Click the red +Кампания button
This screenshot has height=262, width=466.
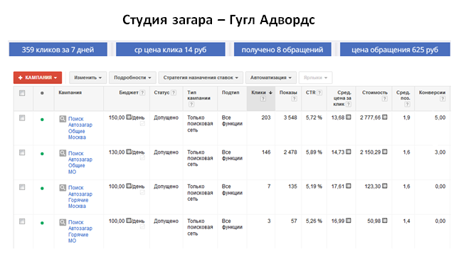38,78
